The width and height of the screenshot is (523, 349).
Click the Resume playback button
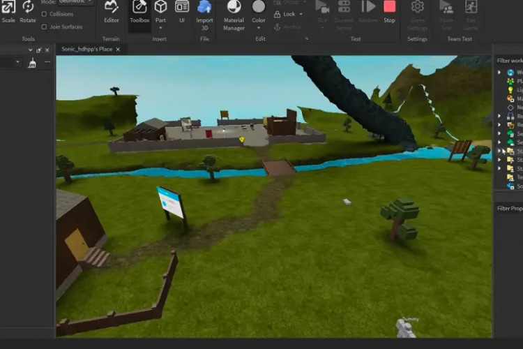tap(368, 12)
